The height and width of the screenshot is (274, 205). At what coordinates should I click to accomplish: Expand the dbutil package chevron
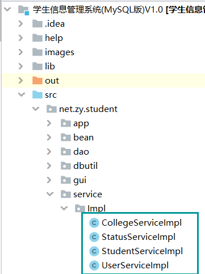click(49, 166)
